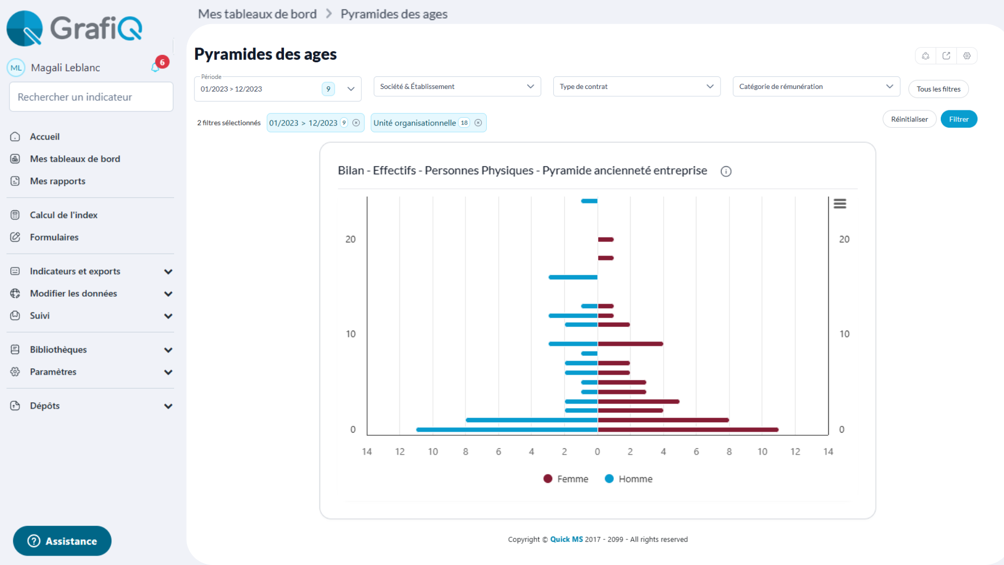The width and height of the screenshot is (1004, 565).
Task: Click the Réinitialiser button
Action: click(909, 119)
